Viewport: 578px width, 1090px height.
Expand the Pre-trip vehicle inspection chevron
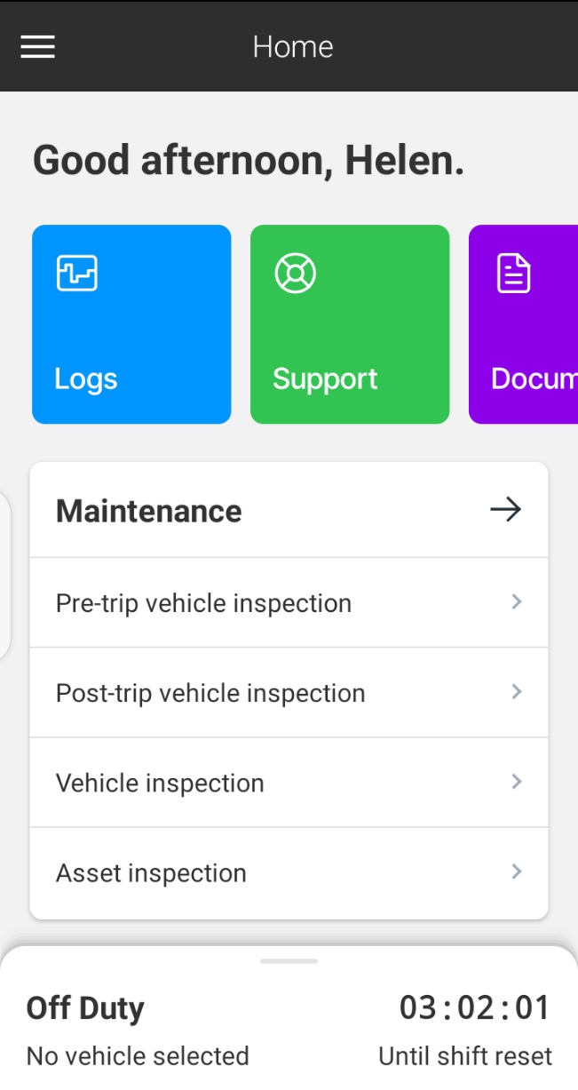pos(517,602)
